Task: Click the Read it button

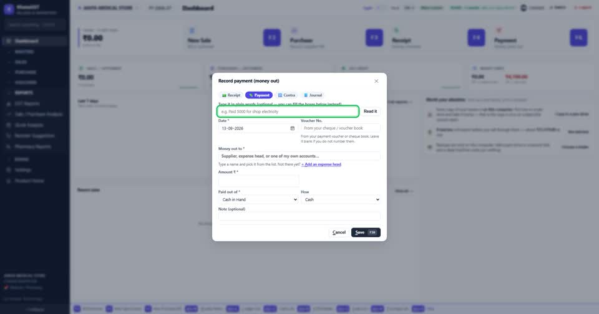Action: pyautogui.click(x=370, y=112)
